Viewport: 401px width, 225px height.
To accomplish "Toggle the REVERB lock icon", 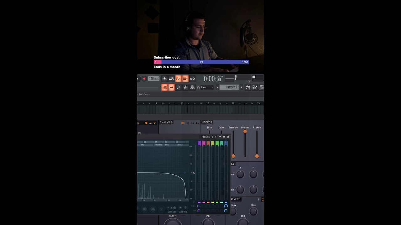I will (x=259, y=199).
